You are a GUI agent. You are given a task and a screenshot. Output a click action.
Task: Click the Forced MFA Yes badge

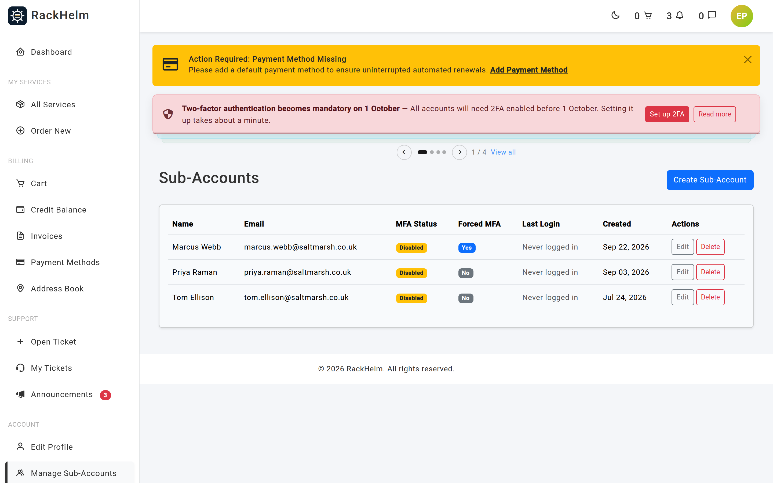click(467, 248)
